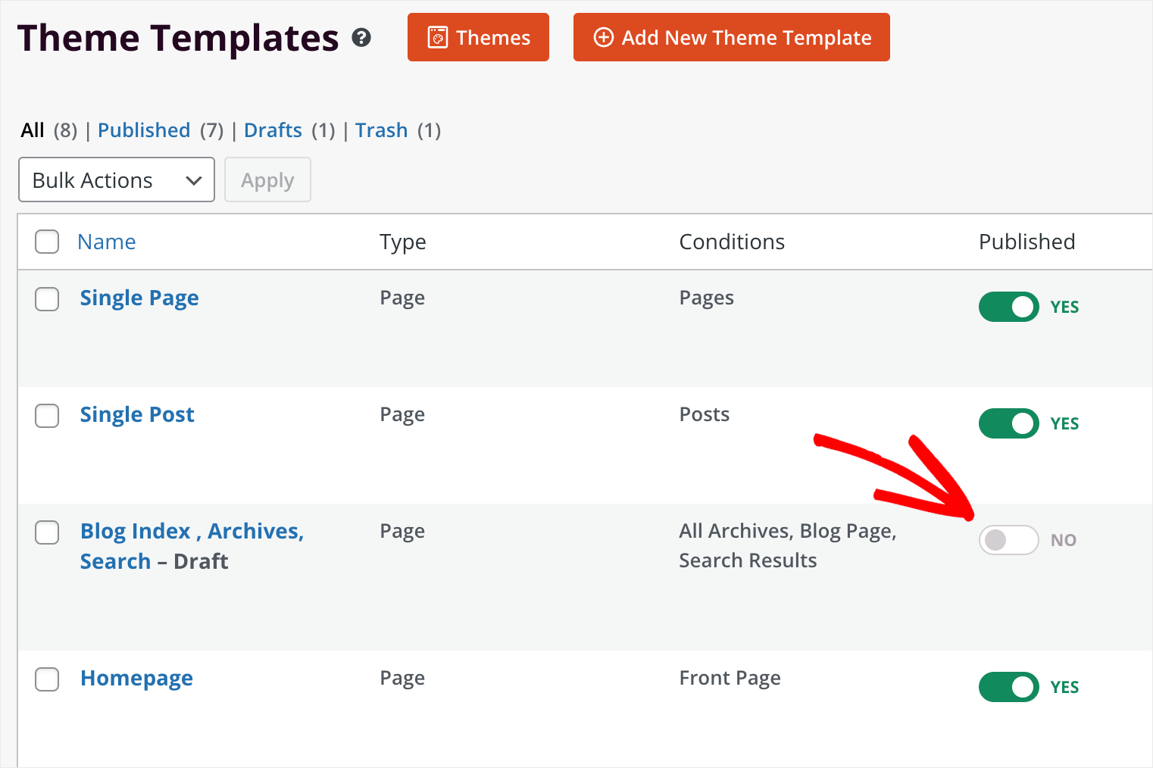1153x768 pixels.
Task: Open the Homepage template
Action: point(136,678)
